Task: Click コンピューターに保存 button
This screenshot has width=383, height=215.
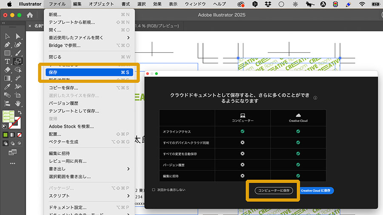Action: point(274,190)
